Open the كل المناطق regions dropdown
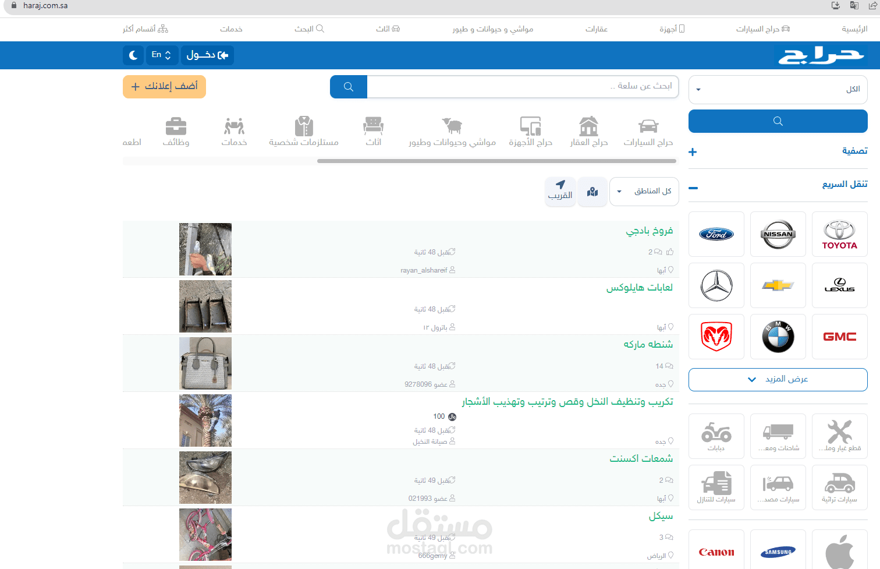880x569 pixels. [x=644, y=191]
